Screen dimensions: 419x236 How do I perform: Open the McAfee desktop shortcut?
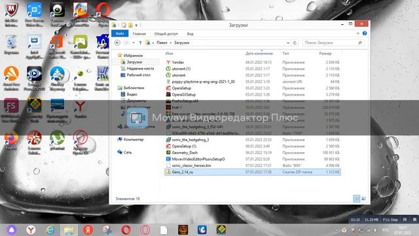[x=11, y=14]
